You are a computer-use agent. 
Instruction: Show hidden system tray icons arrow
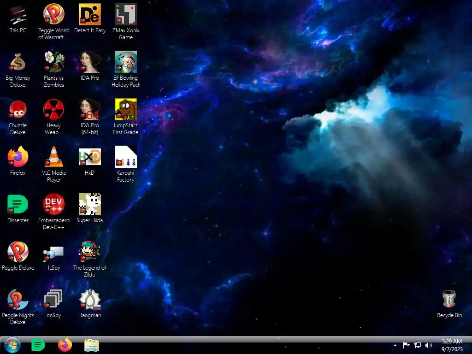[x=395, y=345]
